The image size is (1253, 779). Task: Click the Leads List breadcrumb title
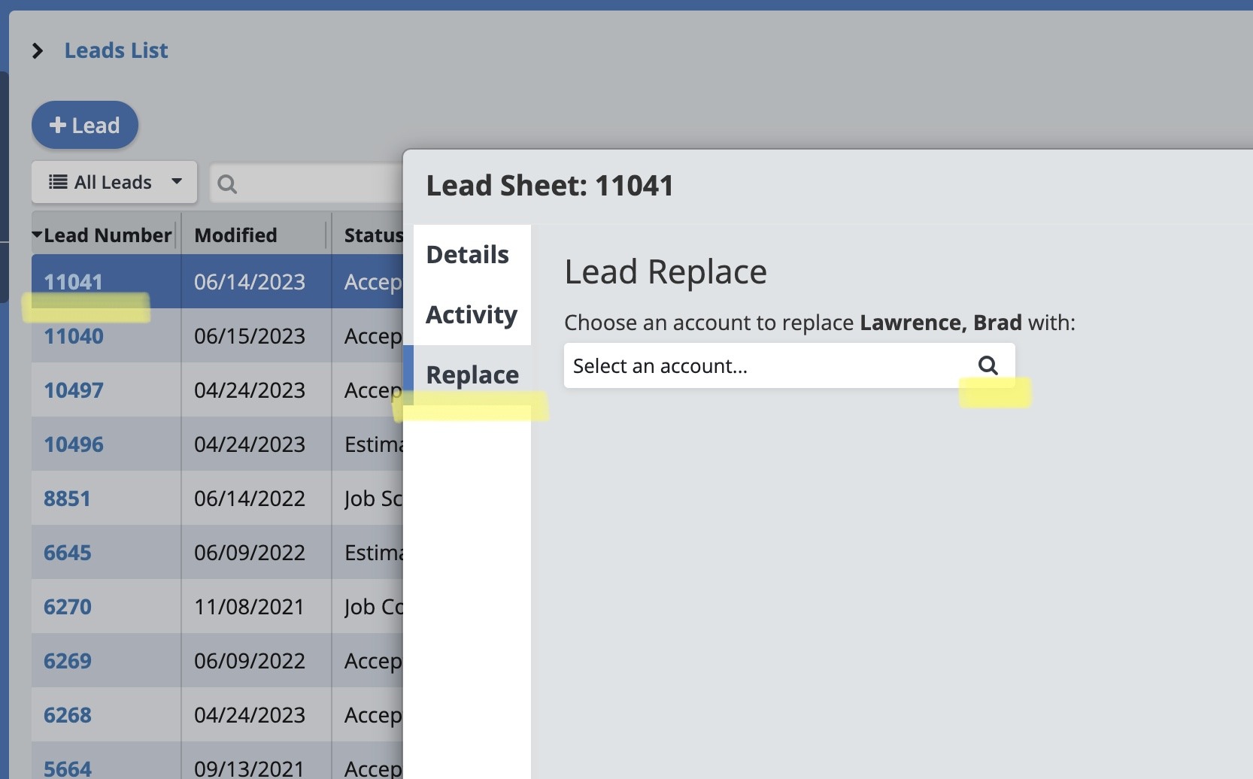(116, 50)
